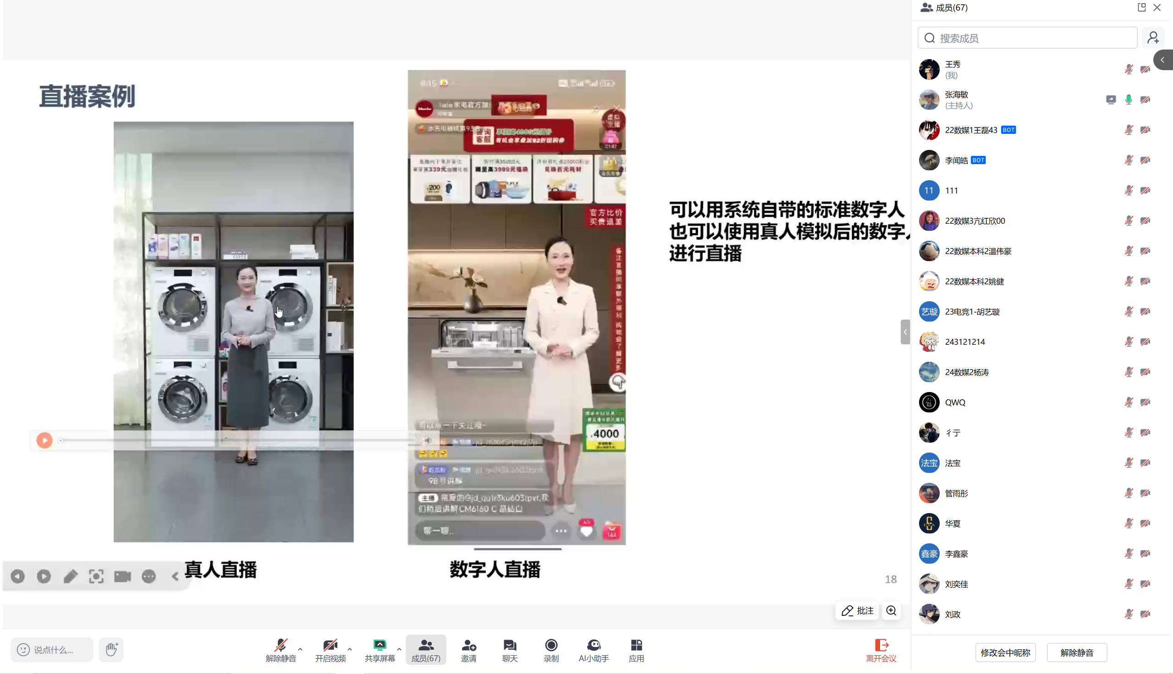Expand video options arrow beside 开启视频

350,649
